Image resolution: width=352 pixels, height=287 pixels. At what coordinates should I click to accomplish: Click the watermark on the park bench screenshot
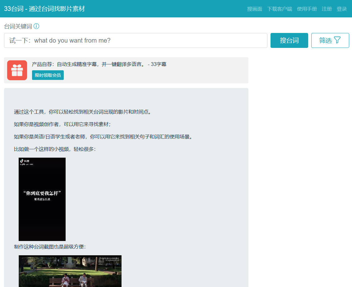110,259
